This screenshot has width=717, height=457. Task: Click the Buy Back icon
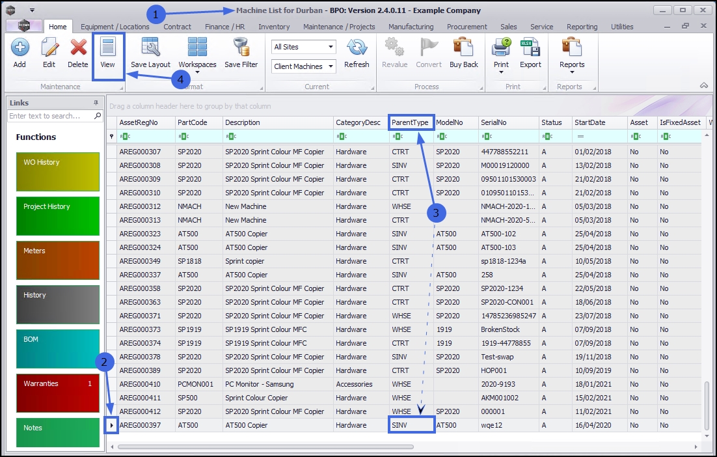click(x=464, y=47)
